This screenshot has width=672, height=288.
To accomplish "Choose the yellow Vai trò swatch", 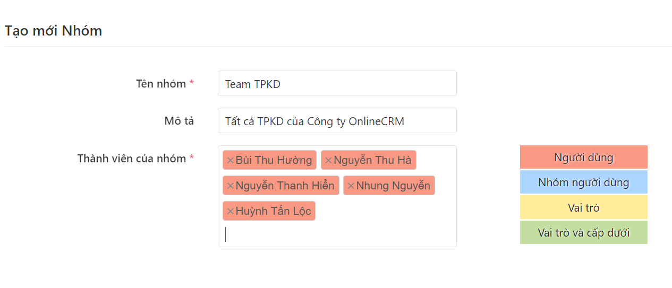I will coord(583,207).
